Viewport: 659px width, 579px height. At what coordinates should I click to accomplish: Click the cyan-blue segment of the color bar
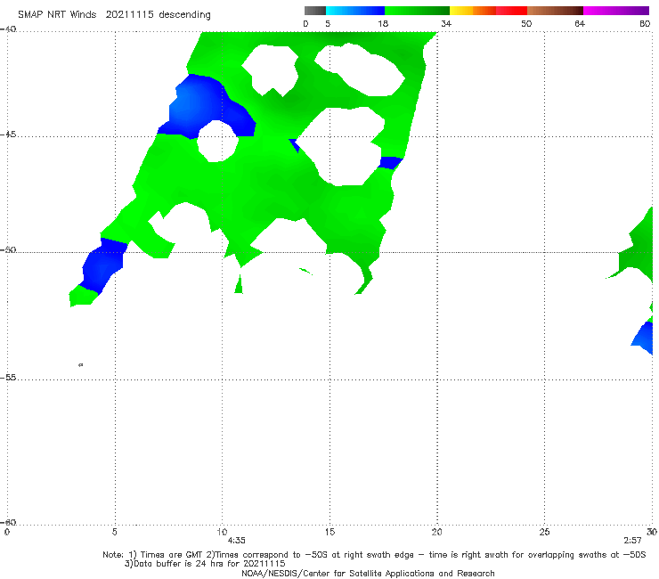coord(355,11)
